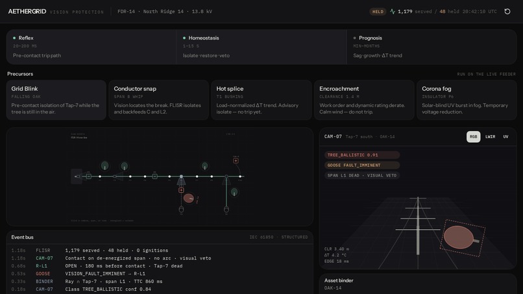Click the utility pole in the camera view
This screenshot has height=294, width=523.
[x=418, y=226]
